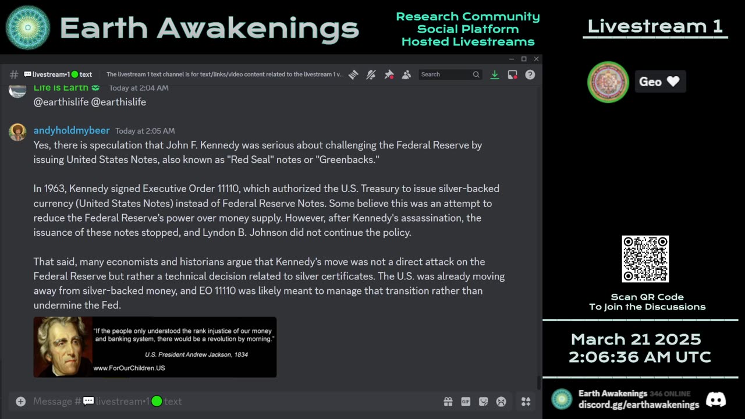Open the Apps launcher icon
745x419 pixels.
pyautogui.click(x=526, y=402)
